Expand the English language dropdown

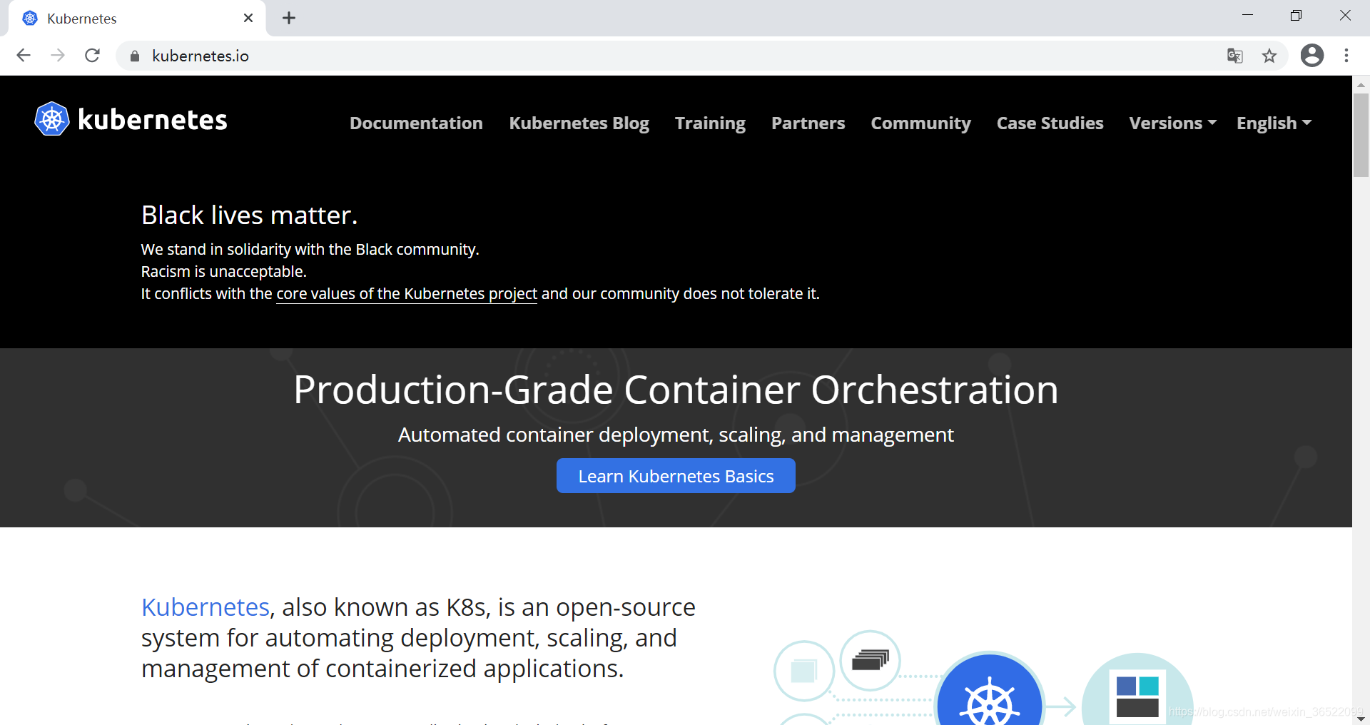click(1274, 123)
